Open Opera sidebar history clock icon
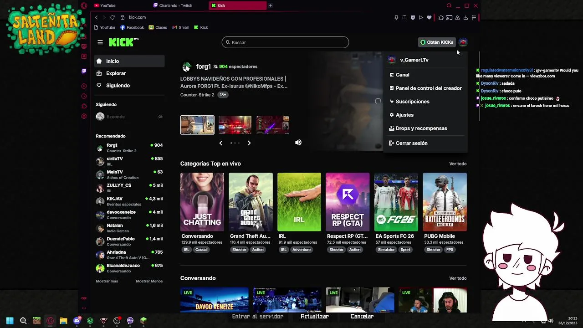This screenshot has width=583, height=328. 84,96
